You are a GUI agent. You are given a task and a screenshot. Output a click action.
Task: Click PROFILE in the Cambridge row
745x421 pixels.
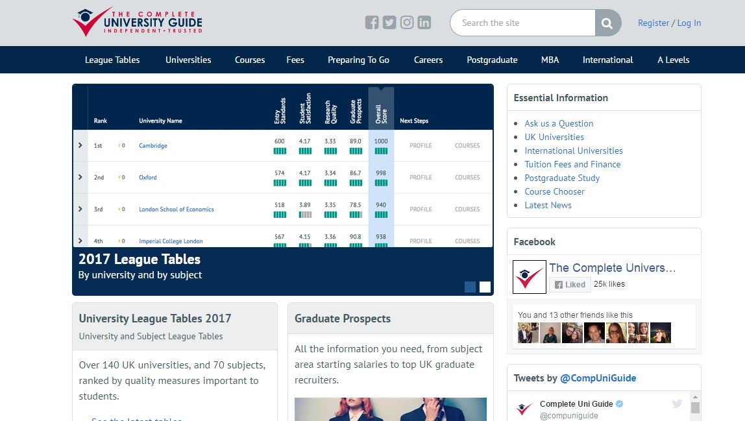(421, 145)
